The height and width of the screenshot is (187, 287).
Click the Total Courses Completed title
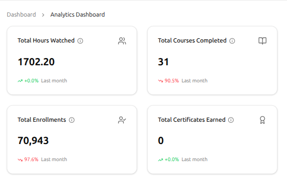[192, 40]
